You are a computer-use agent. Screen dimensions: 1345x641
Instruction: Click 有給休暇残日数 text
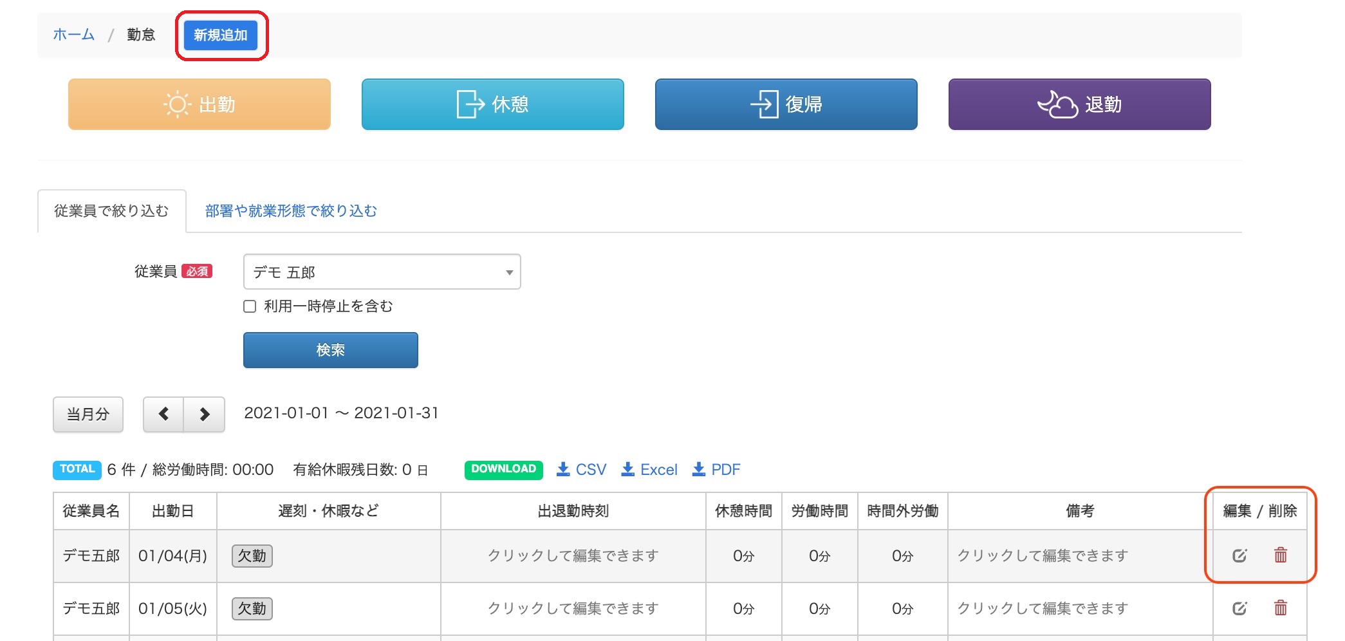coord(360,470)
